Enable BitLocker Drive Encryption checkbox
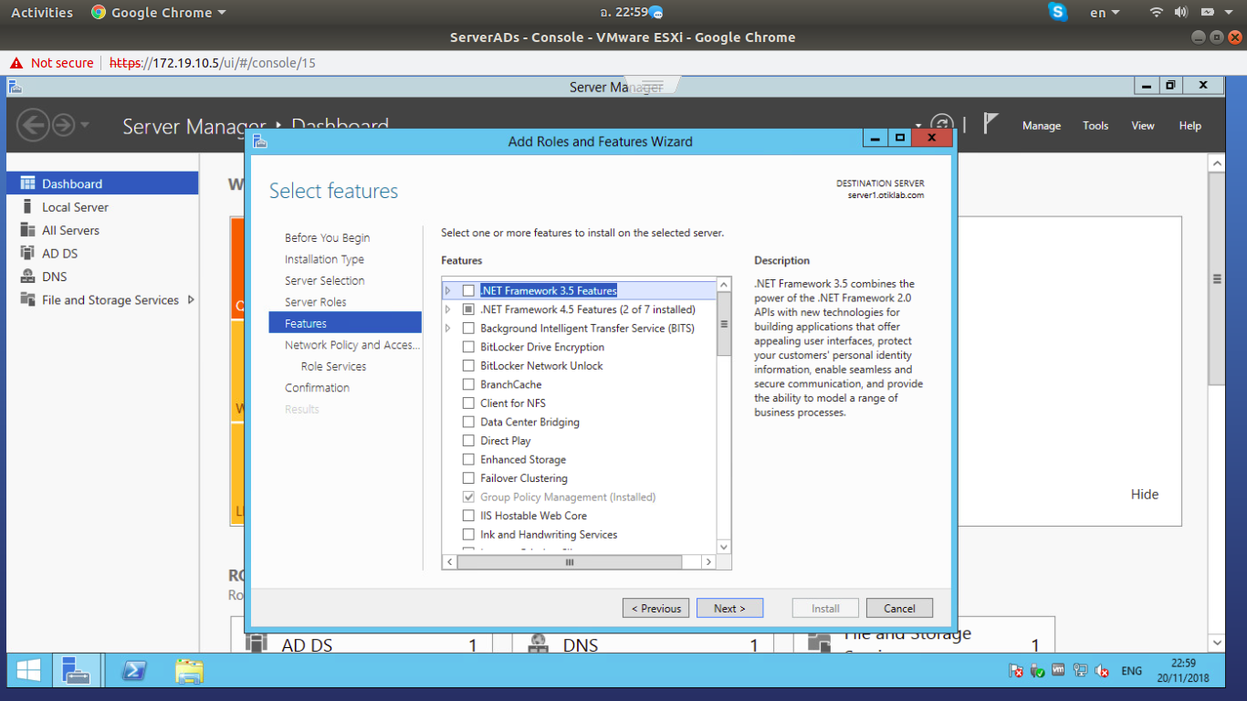1247x701 pixels. (468, 347)
